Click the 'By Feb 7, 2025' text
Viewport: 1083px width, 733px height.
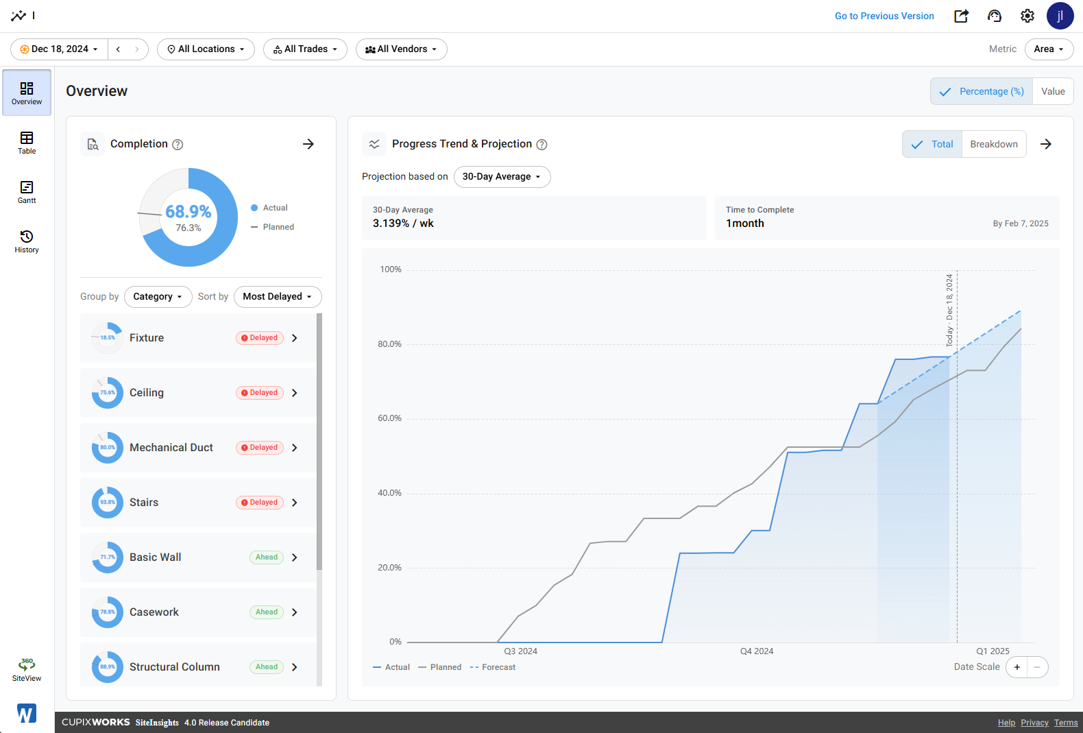1021,224
